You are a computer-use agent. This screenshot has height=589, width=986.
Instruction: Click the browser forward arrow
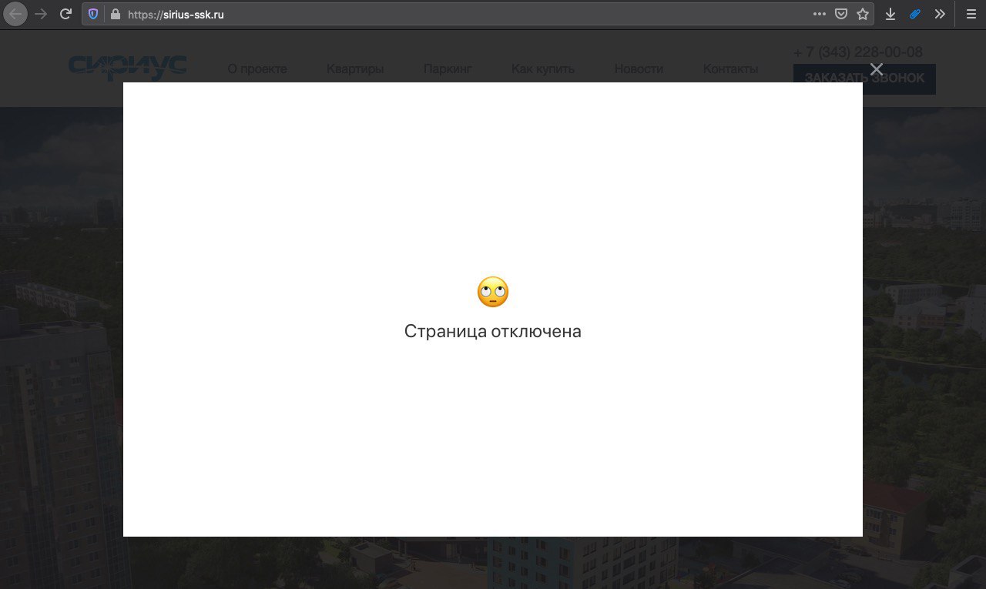pyautogui.click(x=42, y=14)
